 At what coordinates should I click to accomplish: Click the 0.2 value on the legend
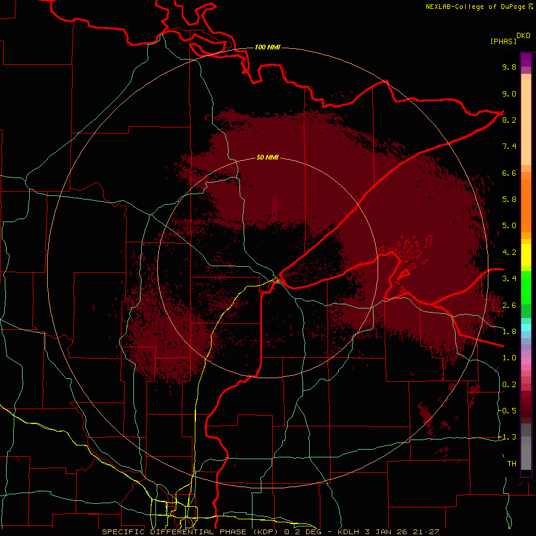point(509,385)
